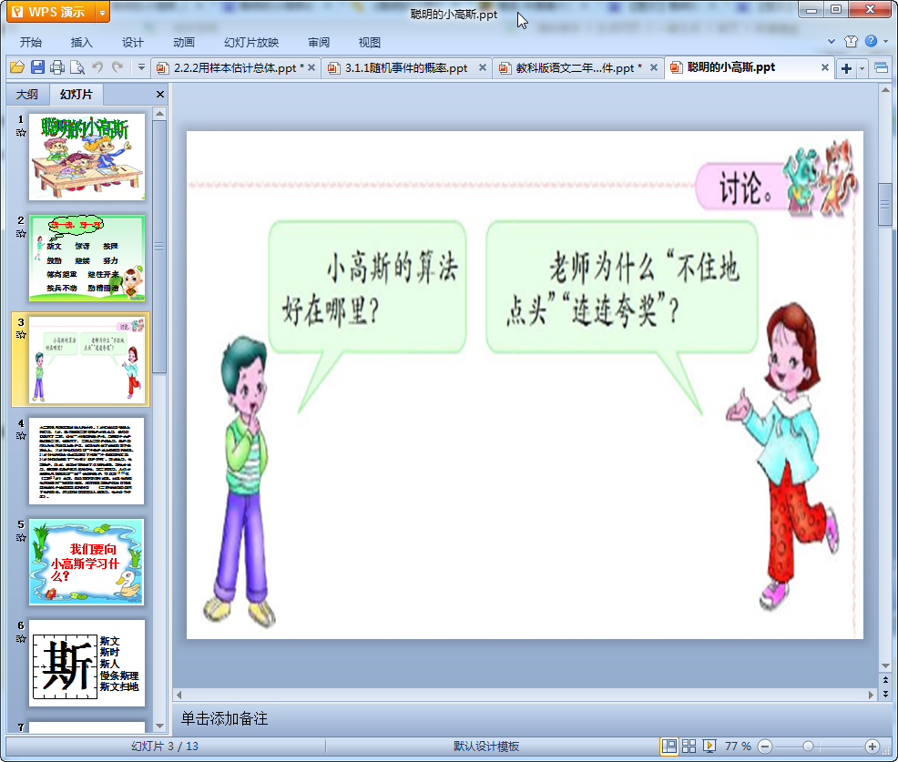Open the 设计 ribbon tab
Screen dimensions: 898x762
[x=132, y=43]
